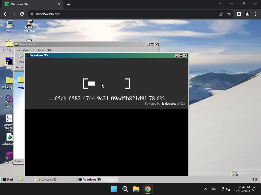
Task: Close the Windows 95 explorer window behind
Action: point(156,44)
